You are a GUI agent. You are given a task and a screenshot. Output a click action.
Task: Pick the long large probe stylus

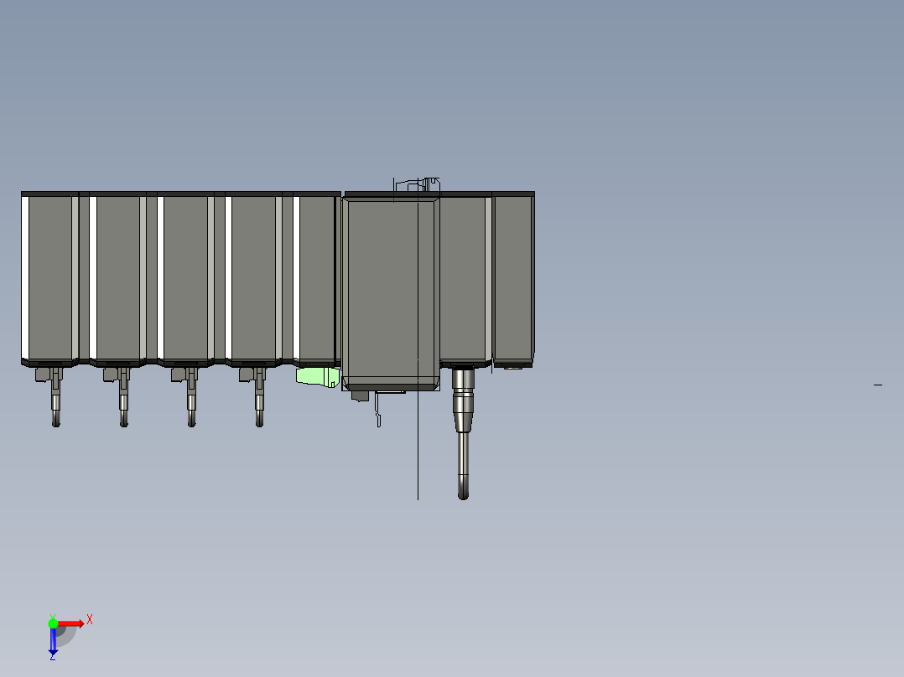(x=463, y=433)
